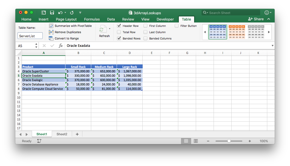The height and width of the screenshot is (166, 290).
Task: Switch to the Page Layout tab
Action: (x=66, y=19)
